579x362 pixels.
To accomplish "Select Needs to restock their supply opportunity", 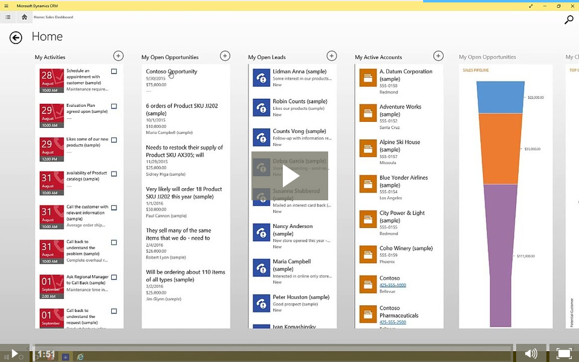I will coord(184,151).
